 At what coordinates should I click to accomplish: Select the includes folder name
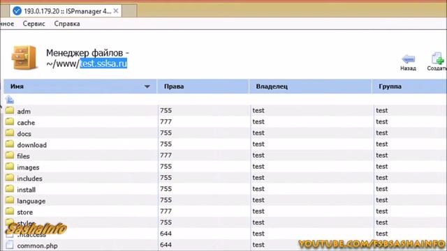[x=29, y=178]
